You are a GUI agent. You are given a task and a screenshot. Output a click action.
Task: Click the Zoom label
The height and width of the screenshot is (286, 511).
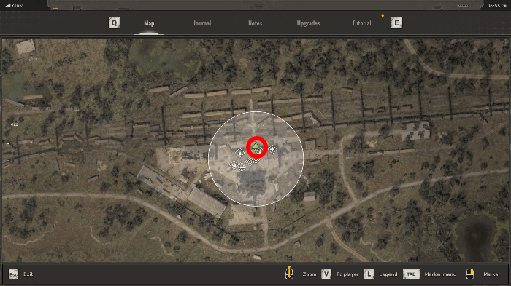click(310, 274)
